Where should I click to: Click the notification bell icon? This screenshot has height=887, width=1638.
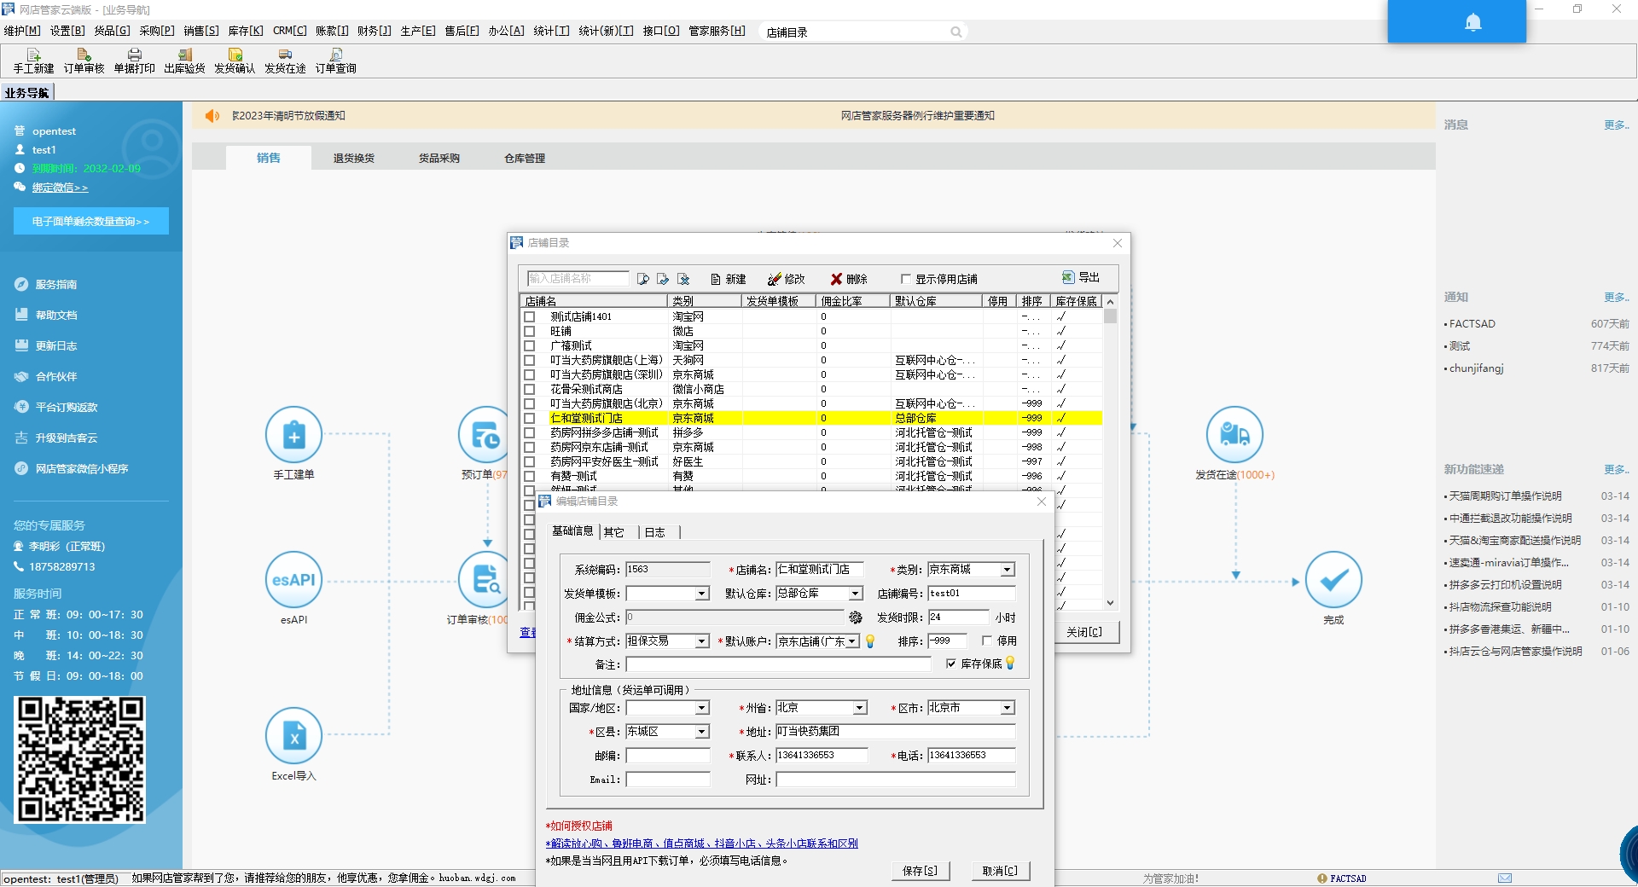[x=1472, y=22]
